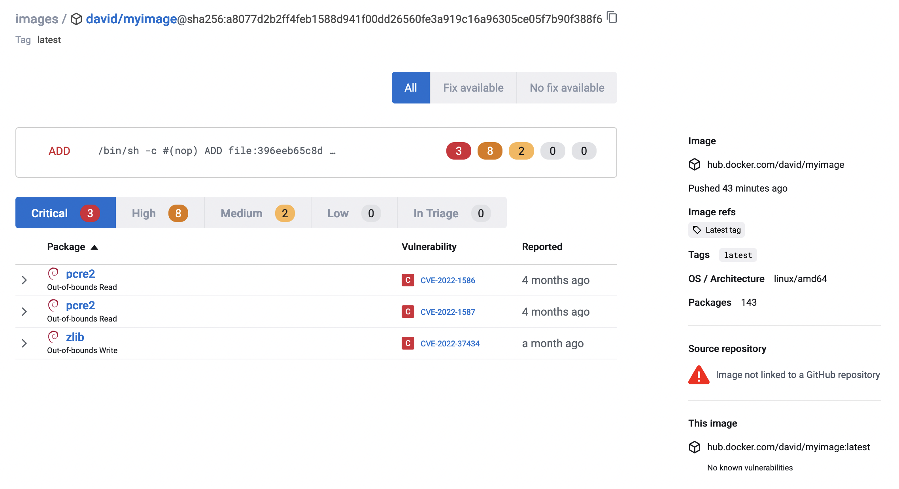
Task: Click the Debian swirl icon beside zlib
Action: [x=53, y=337]
